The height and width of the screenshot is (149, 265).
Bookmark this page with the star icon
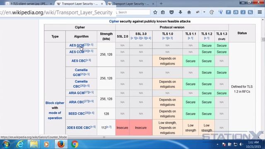click(155, 12)
